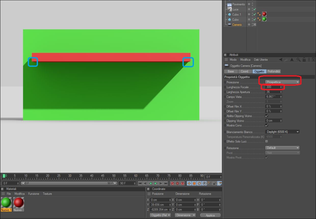This screenshot has width=316, height=219.
Task: Click the Campo Vista stepper arrows
Action: tap(281, 97)
